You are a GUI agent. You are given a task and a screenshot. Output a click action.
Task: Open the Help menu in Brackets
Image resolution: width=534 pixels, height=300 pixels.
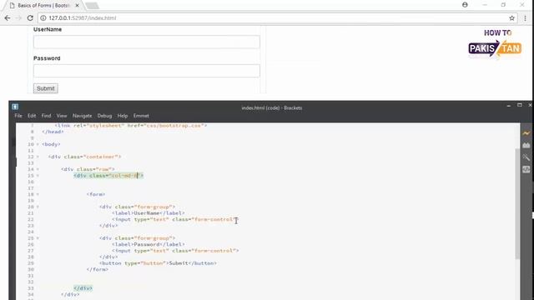pos(123,116)
